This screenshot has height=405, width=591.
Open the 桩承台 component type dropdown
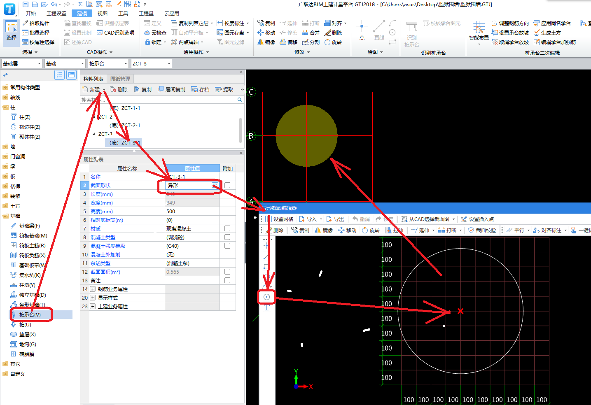(108, 63)
